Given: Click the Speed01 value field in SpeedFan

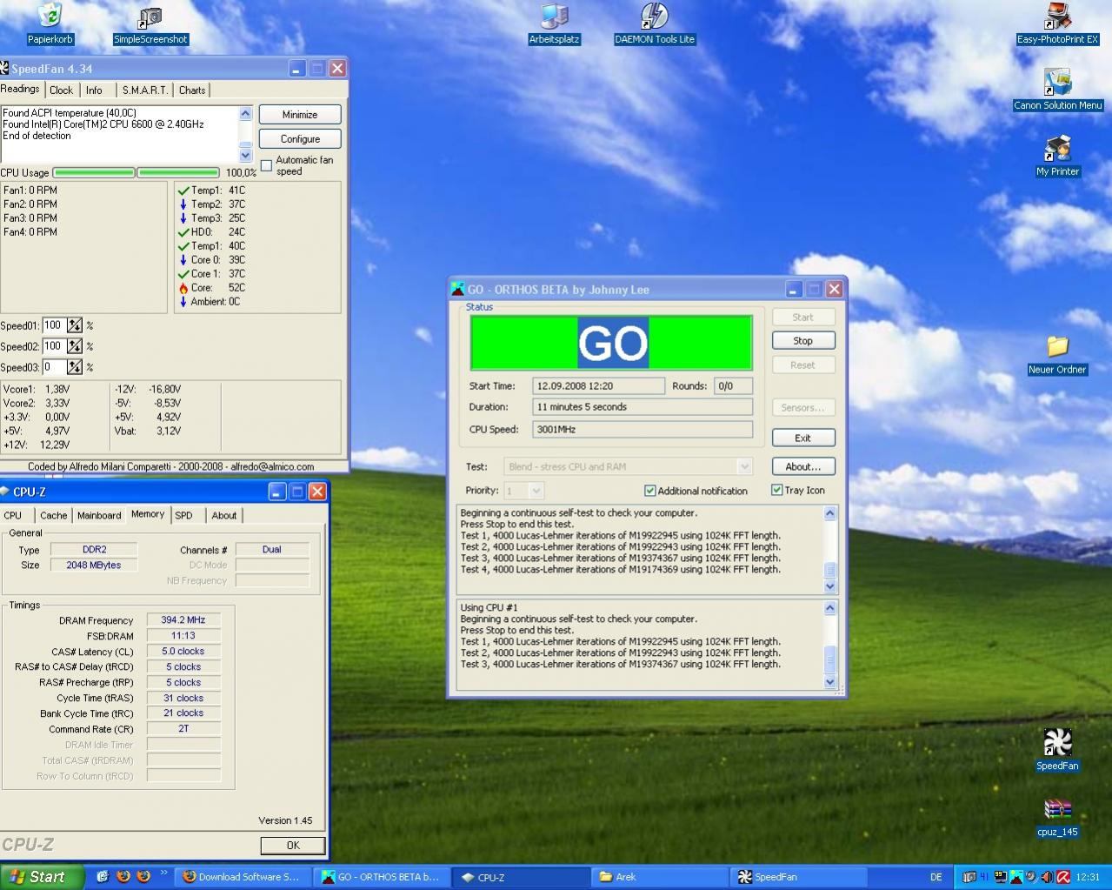Looking at the screenshot, I should point(54,325).
